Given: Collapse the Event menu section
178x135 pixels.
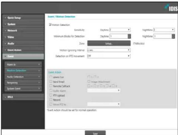Looking at the screenshot, I should 23,56.
